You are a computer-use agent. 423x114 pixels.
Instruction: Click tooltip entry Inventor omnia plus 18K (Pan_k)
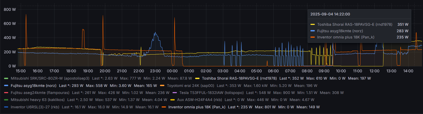pos(346,37)
